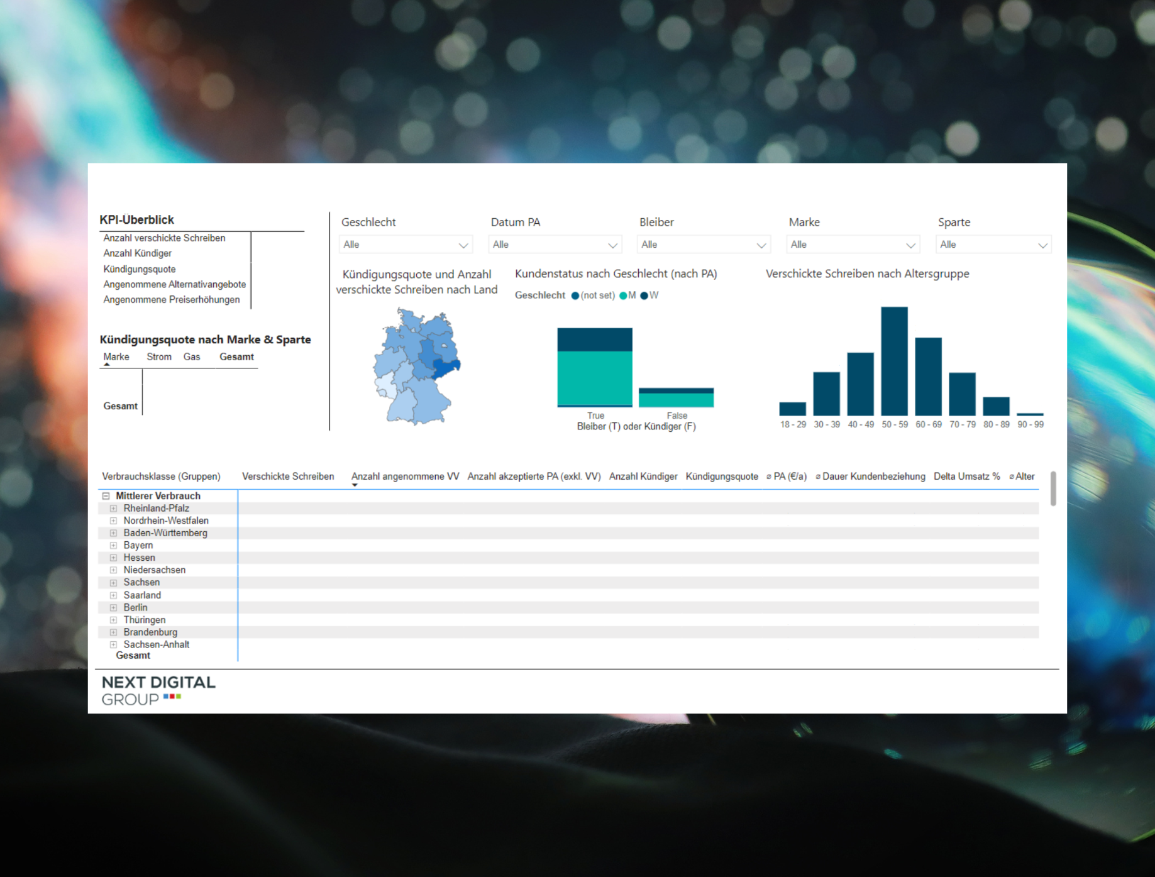The height and width of the screenshot is (877, 1155).
Task: Click the W legend color dot
Action: coord(644,295)
